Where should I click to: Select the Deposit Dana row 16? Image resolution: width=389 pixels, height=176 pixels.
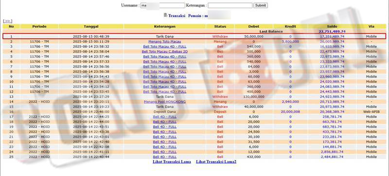(x=194, y=112)
